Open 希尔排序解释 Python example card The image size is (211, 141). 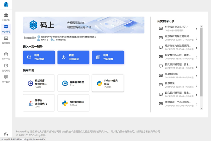pyautogui.click(x=73, y=103)
